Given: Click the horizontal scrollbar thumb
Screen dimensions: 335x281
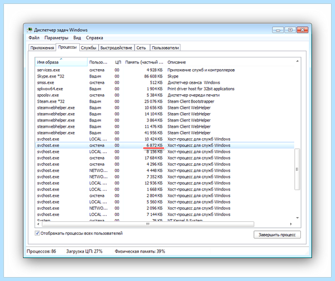Looking at the screenshot, I should (148, 224).
